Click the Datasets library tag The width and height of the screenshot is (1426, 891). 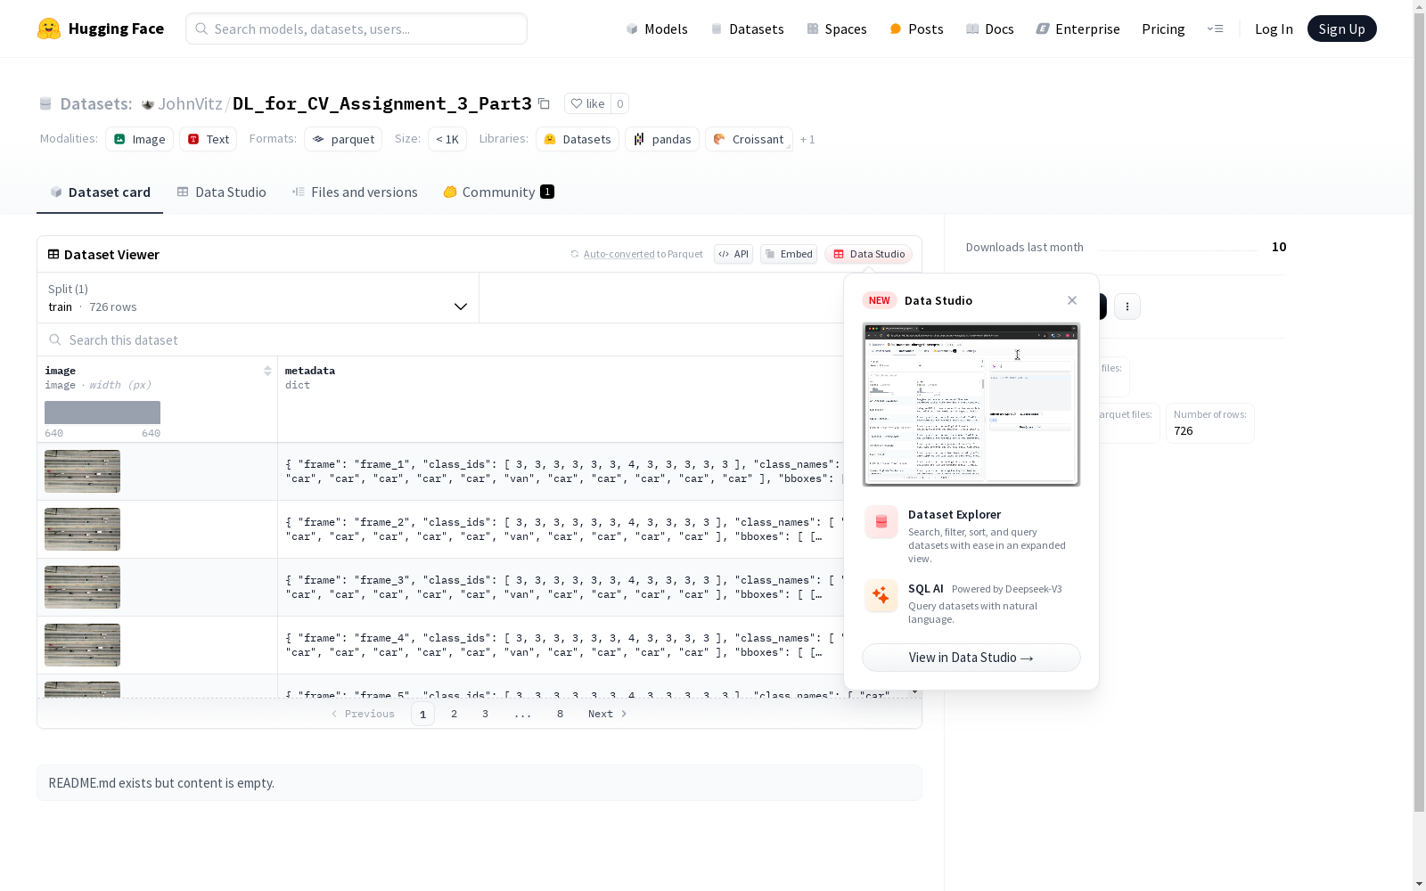pyautogui.click(x=578, y=139)
